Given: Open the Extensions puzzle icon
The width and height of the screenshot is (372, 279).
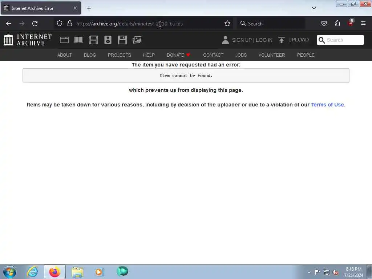Looking at the screenshot, I should tap(337, 24).
